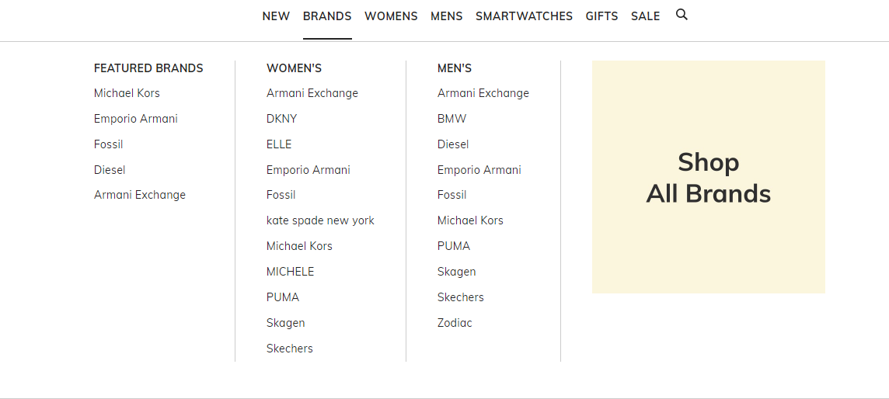Image resolution: width=889 pixels, height=399 pixels.
Task: Click the search magnifier icon
Action: coord(682,15)
